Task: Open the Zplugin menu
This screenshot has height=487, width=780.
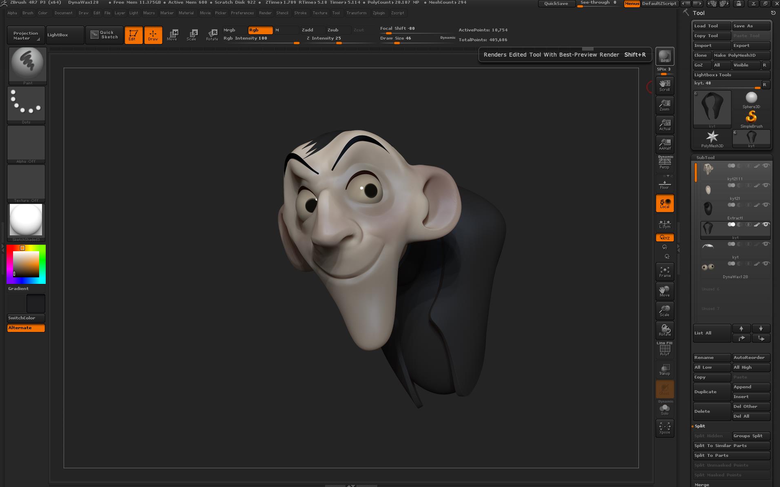Action: pos(379,13)
